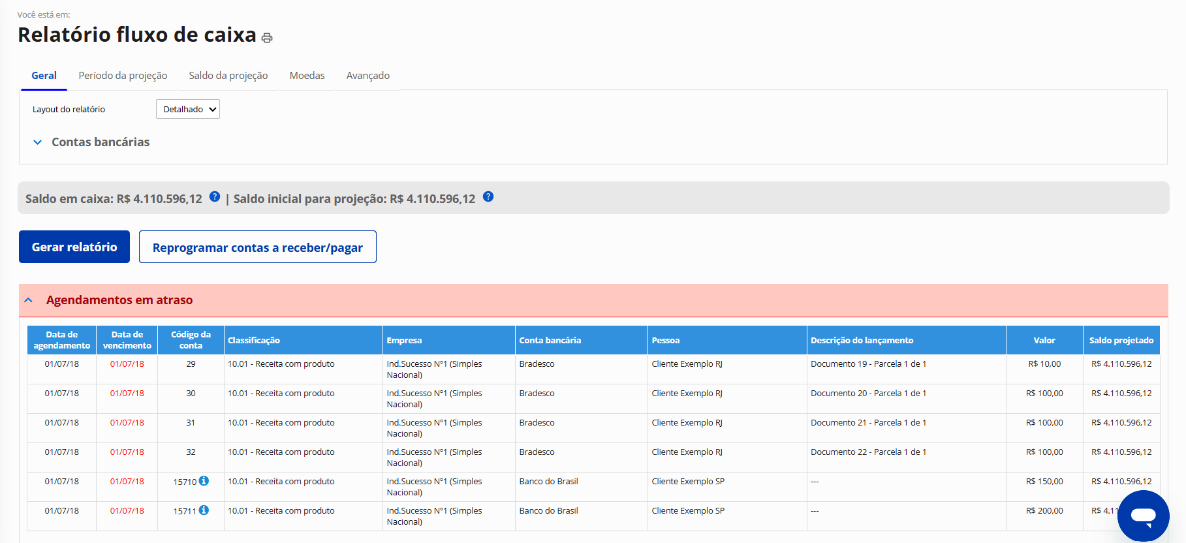The height and width of the screenshot is (543, 1186).
Task: Switch to the Período da projeção tab
Action: point(123,76)
